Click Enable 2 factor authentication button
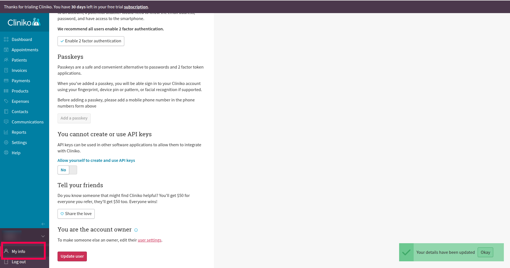The image size is (510, 268). [x=91, y=41]
